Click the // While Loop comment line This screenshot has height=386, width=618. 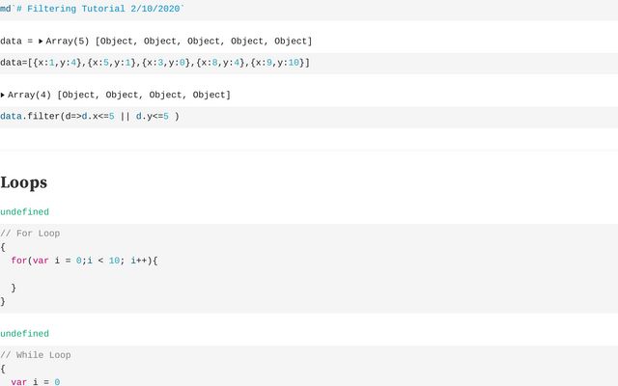tap(36, 355)
